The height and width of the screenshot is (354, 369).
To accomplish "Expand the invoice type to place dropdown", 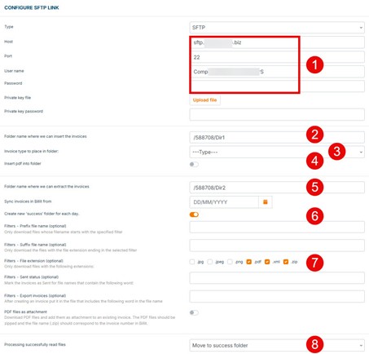I will [x=277, y=152].
